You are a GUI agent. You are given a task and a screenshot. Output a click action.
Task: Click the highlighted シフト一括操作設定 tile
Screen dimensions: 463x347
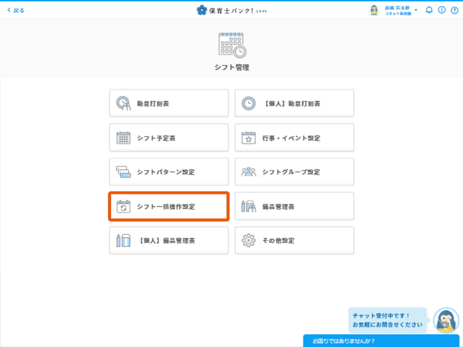click(x=168, y=207)
